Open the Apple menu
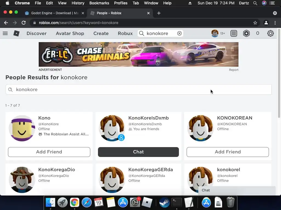The height and width of the screenshot is (210, 281). coord(7,3)
